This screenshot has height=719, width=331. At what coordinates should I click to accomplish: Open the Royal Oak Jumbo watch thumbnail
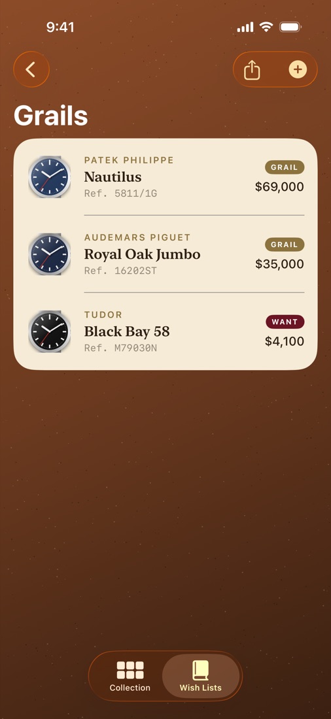(x=50, y=254)
